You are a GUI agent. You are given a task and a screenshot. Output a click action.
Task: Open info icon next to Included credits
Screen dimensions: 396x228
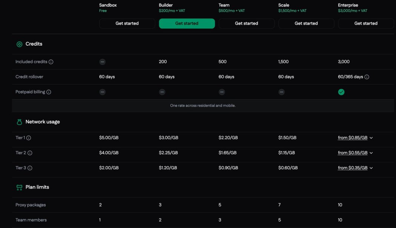click(x=51, y=62)
